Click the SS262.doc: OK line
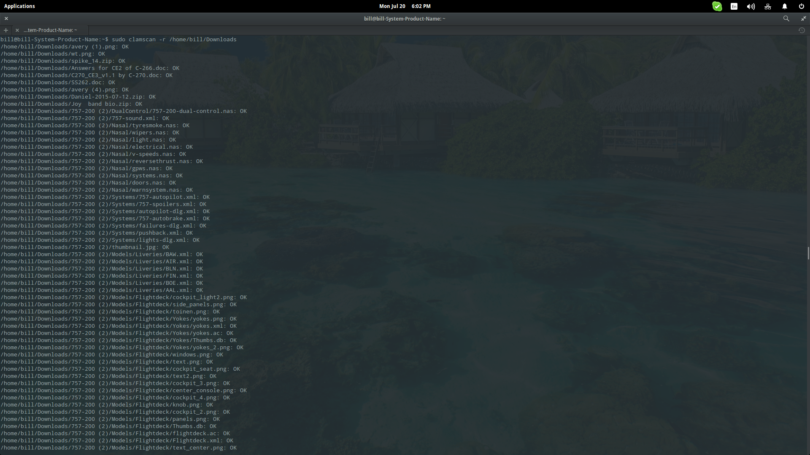 click(58, 82)
